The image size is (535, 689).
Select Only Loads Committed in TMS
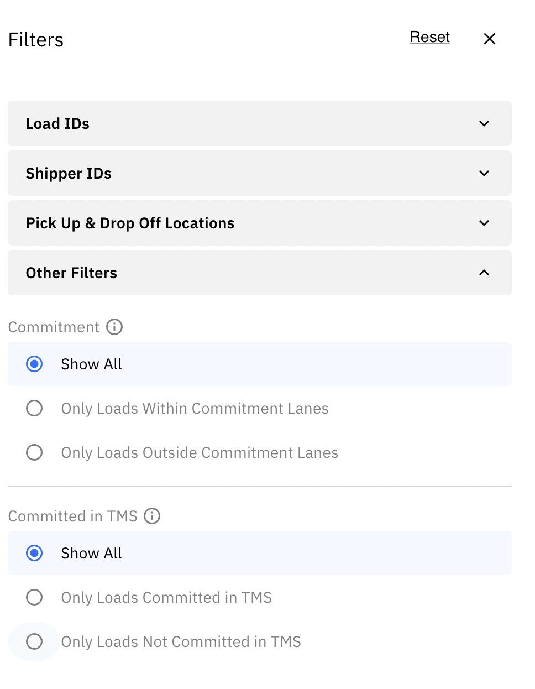[34, 597]
